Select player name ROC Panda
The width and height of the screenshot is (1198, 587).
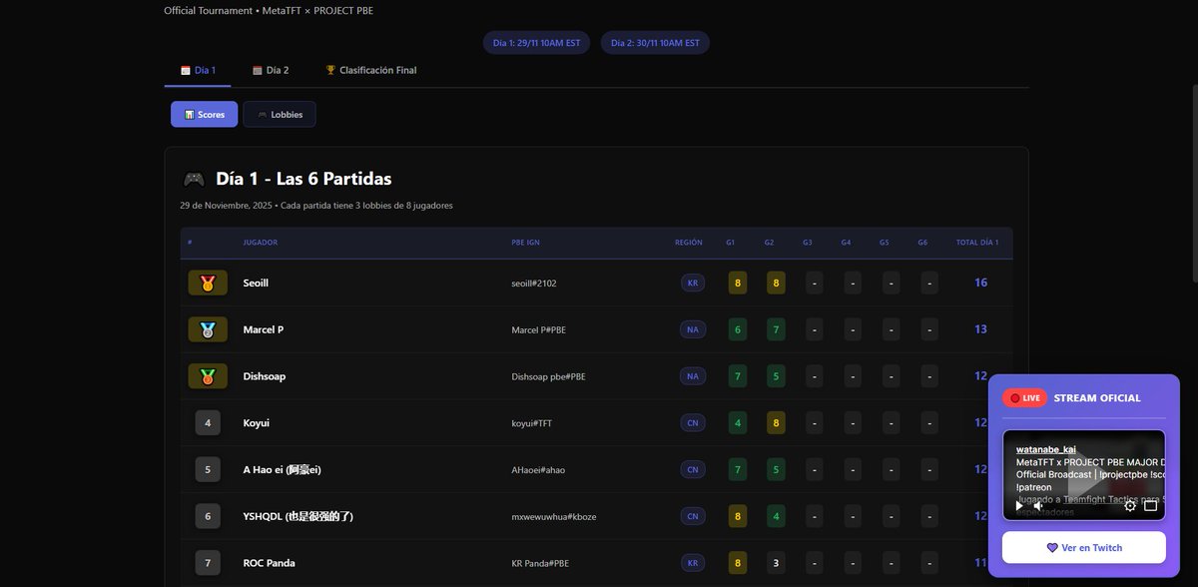[270, 563]
